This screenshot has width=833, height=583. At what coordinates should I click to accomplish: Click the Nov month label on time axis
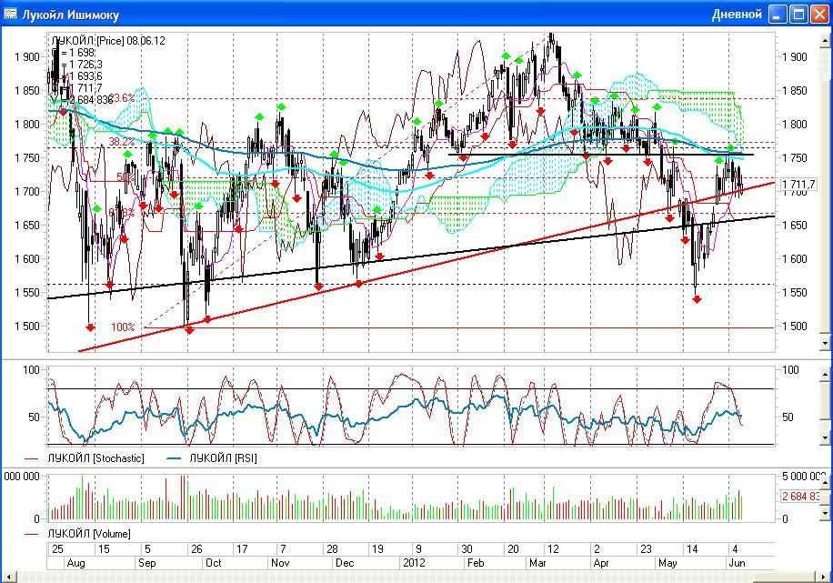coord(280,563)
